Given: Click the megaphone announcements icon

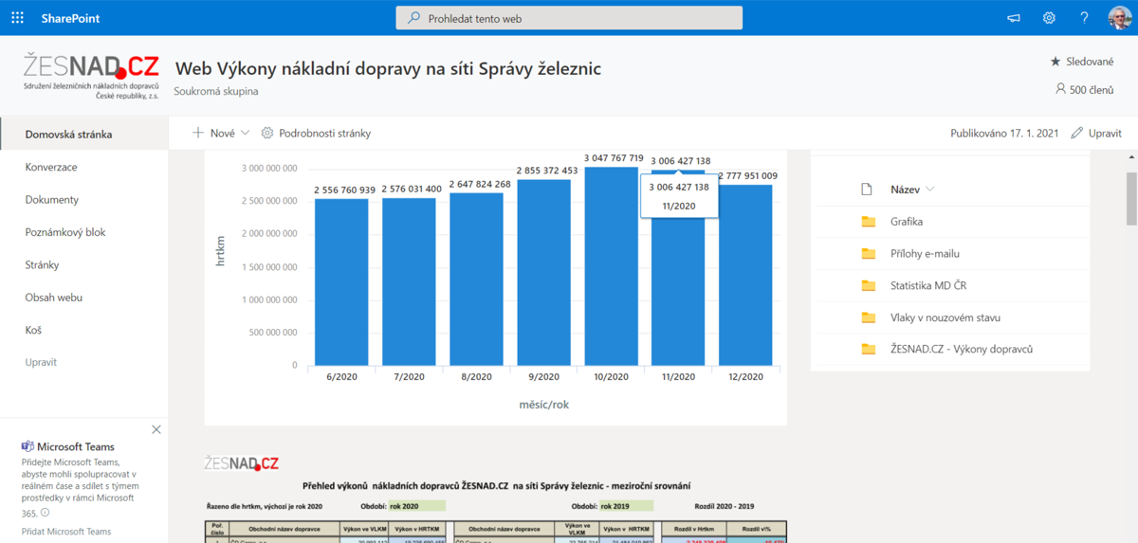Looking at the screenshot, I should pyautogui.click(x=1014, y=18).
